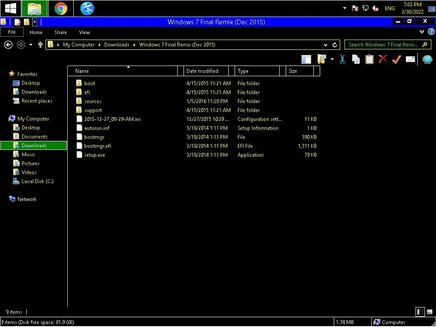Select My Computer in navigation pane
Screen dimensions: 436x327
click(x=33, y=119)
